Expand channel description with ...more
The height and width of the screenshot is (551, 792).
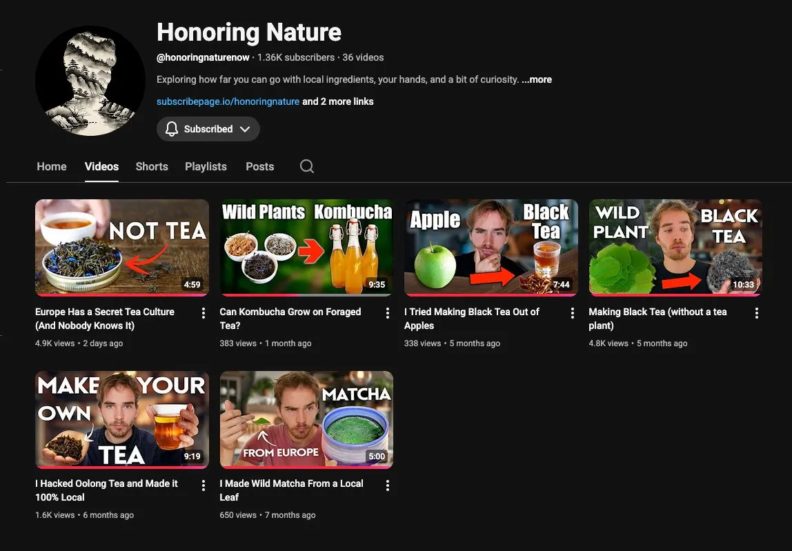point(537,79)
